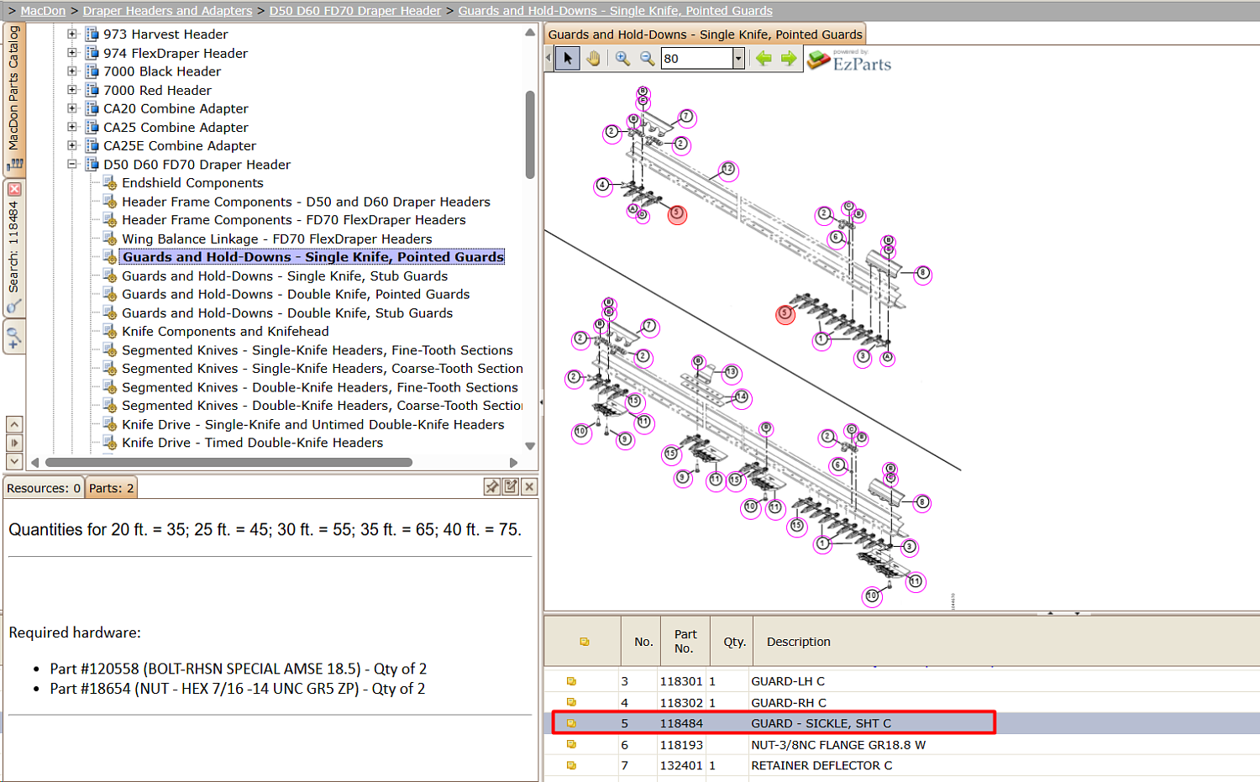1260x782 pixels.
Task: Open Guards and Hold-Downs - Double Knife, Stub Guards
Action: (287, 312)
